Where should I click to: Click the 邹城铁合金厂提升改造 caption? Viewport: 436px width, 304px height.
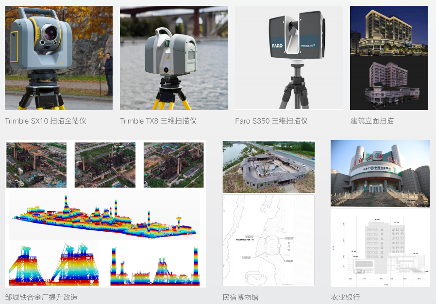tap(41, 297)
